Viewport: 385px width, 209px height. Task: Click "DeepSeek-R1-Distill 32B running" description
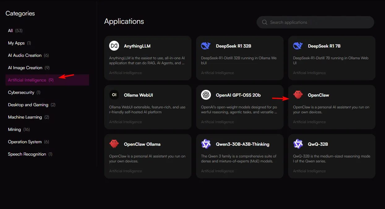(239, 61)
